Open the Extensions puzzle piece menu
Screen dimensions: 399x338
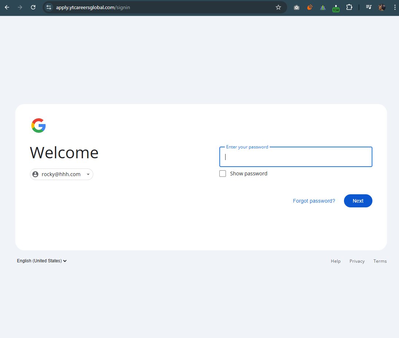click(349, 7)
